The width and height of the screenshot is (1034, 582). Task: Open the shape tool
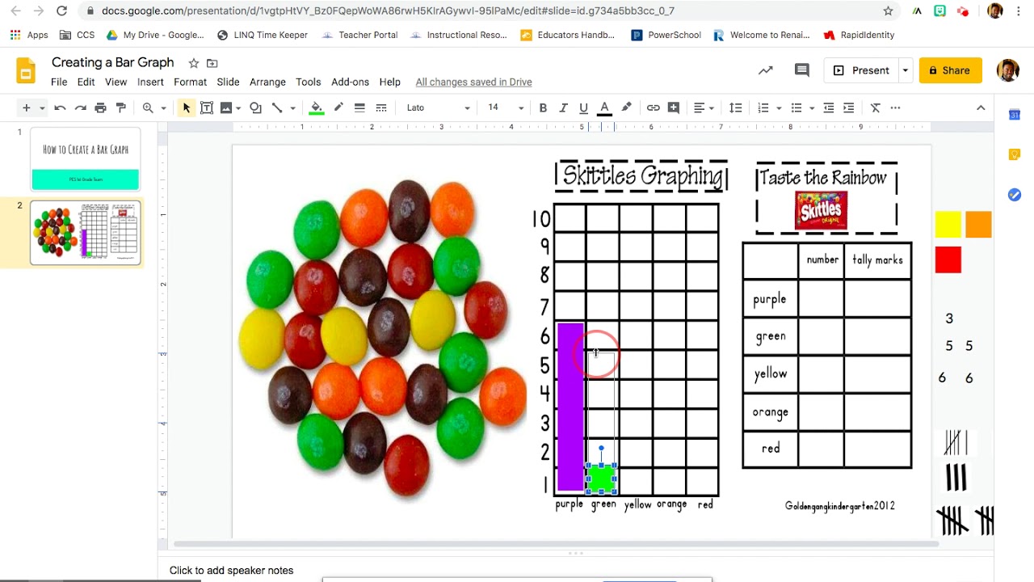(x=255, y=108)
